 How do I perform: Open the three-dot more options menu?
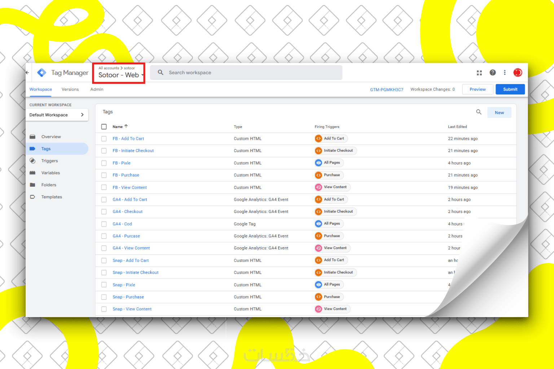(x=505, y=72)
